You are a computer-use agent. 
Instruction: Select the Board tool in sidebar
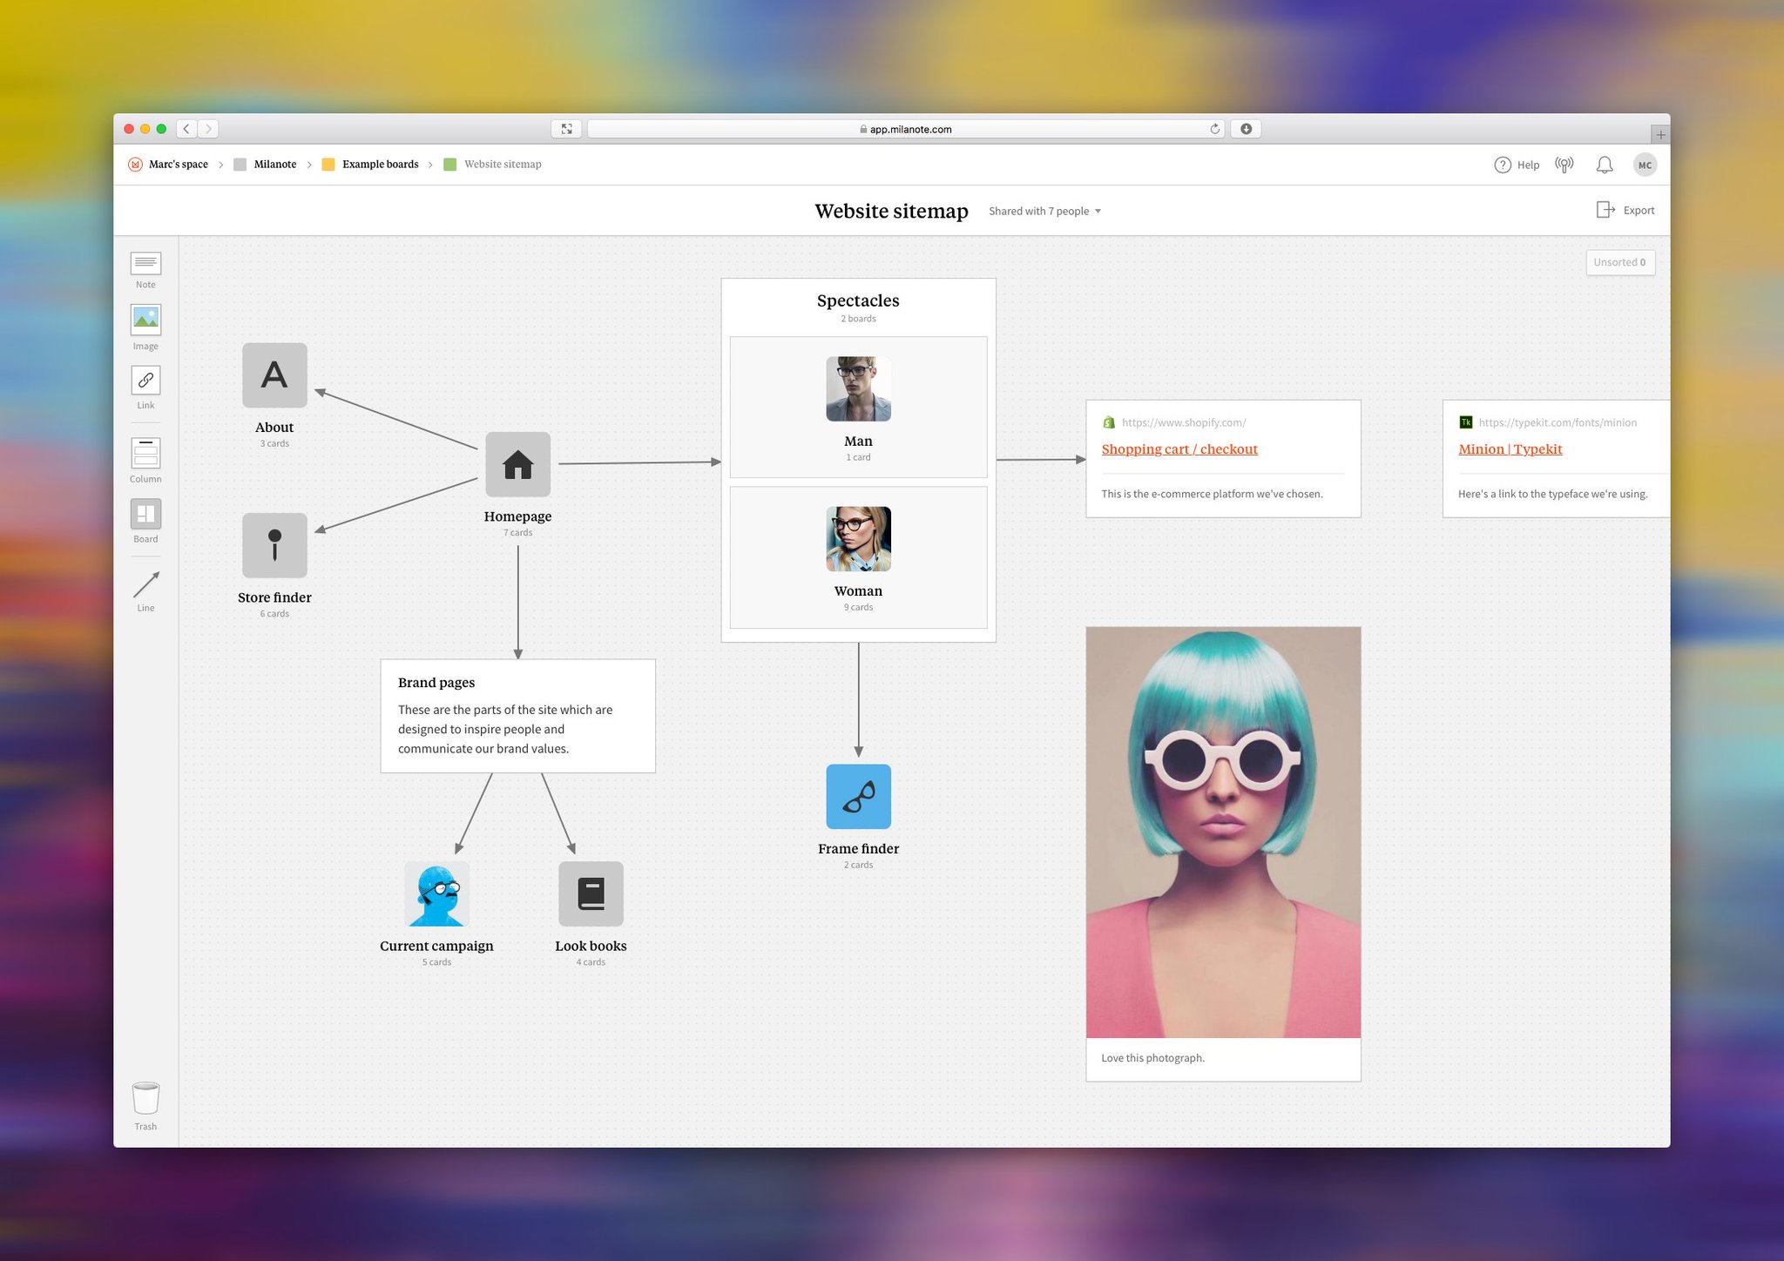[145, 514]
